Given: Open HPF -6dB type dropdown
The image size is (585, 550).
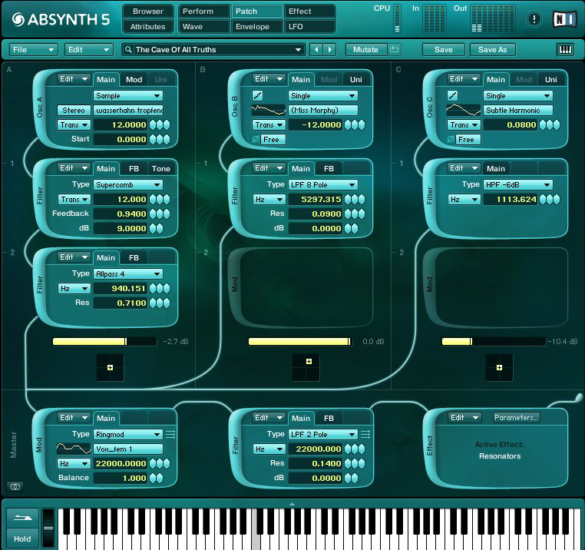Looking at the screenshot, I should tap(518, 185).
